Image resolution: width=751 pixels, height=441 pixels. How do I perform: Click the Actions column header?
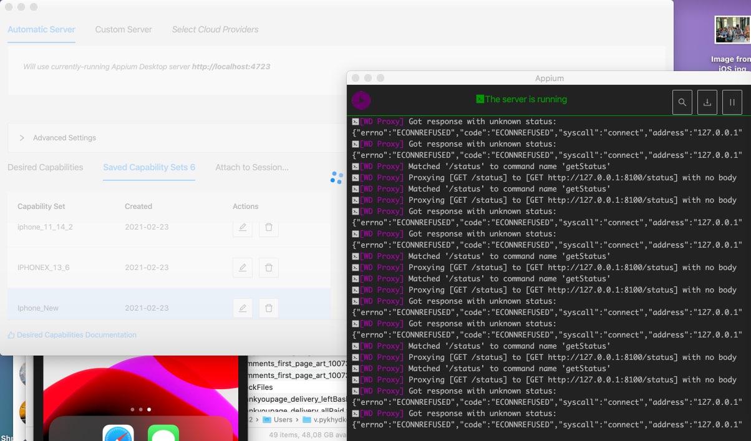(x=246, y=206)
